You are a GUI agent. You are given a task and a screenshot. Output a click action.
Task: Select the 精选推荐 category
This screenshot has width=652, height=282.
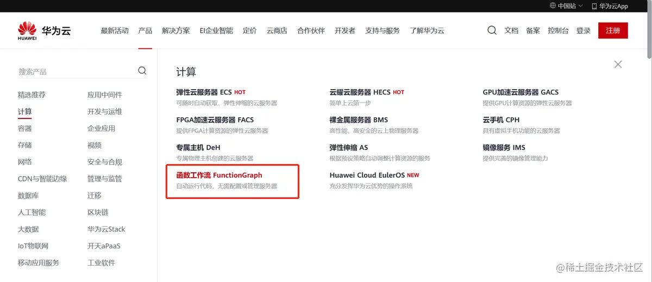(32, 95)
